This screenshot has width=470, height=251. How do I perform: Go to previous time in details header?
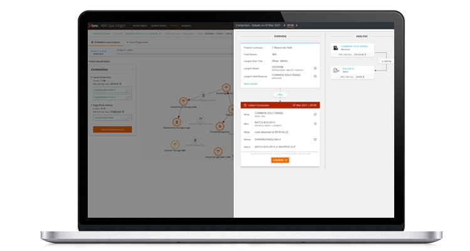pos(284,25)
